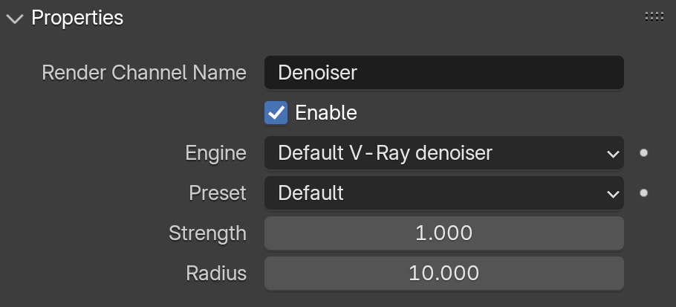Click the Render Channel Name label
This screenshot has width=676, height=307.
click(144, 72)
